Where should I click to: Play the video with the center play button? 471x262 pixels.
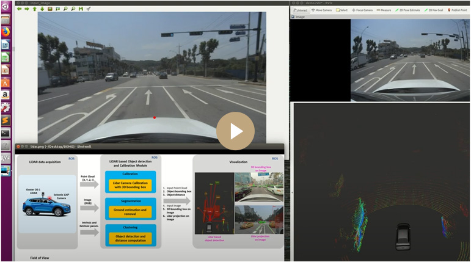click(x=236, y=131)
